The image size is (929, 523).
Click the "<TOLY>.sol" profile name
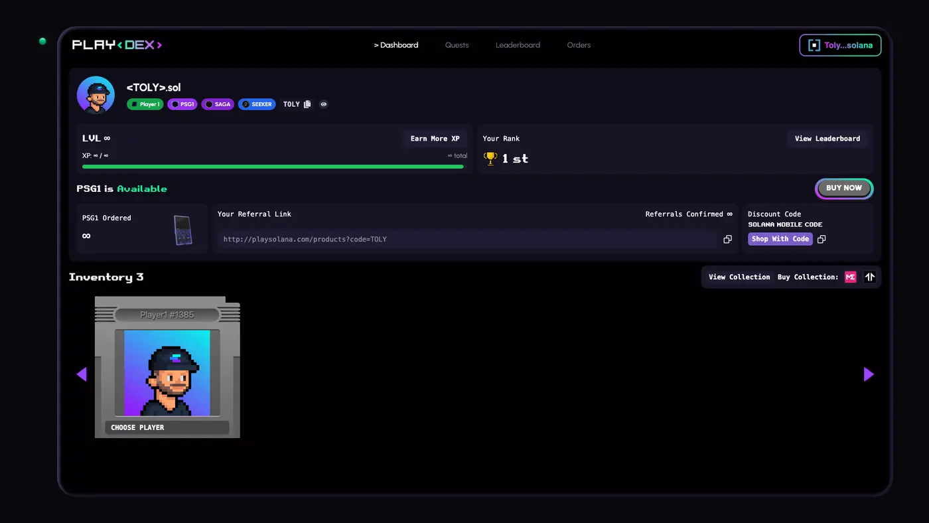(153, 88)
